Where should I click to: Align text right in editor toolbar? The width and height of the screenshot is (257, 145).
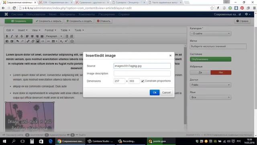pyautogui.click(x=37, y=36)
